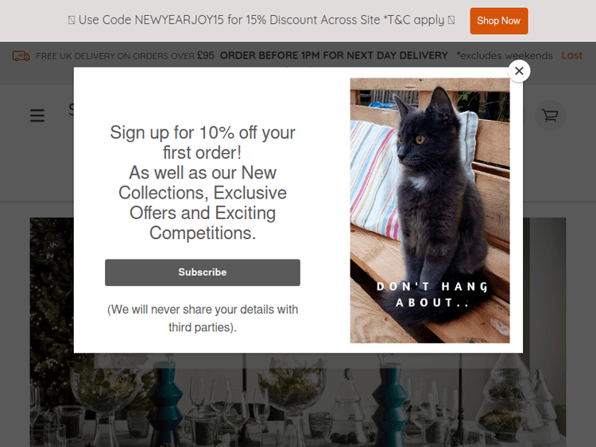This screenshot has width=596, height=447.
Task: Open the hamburger navigation menu
Action: [x=37, y=115]
